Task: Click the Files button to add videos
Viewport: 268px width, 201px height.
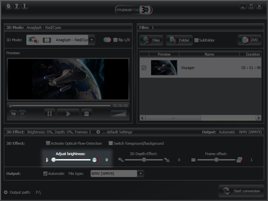Action: (x=151, y=40)
